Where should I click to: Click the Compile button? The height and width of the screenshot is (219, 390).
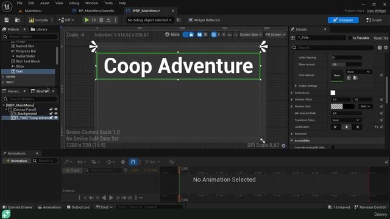pos(38,20)
